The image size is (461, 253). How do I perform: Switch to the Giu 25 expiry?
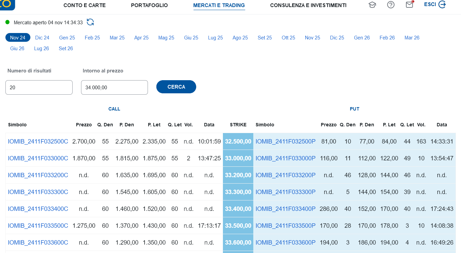191,38
